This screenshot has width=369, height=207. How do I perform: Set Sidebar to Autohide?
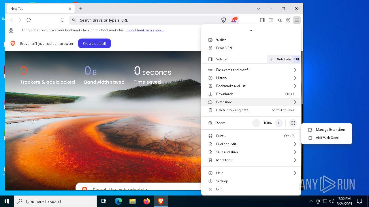coord(284,59)
